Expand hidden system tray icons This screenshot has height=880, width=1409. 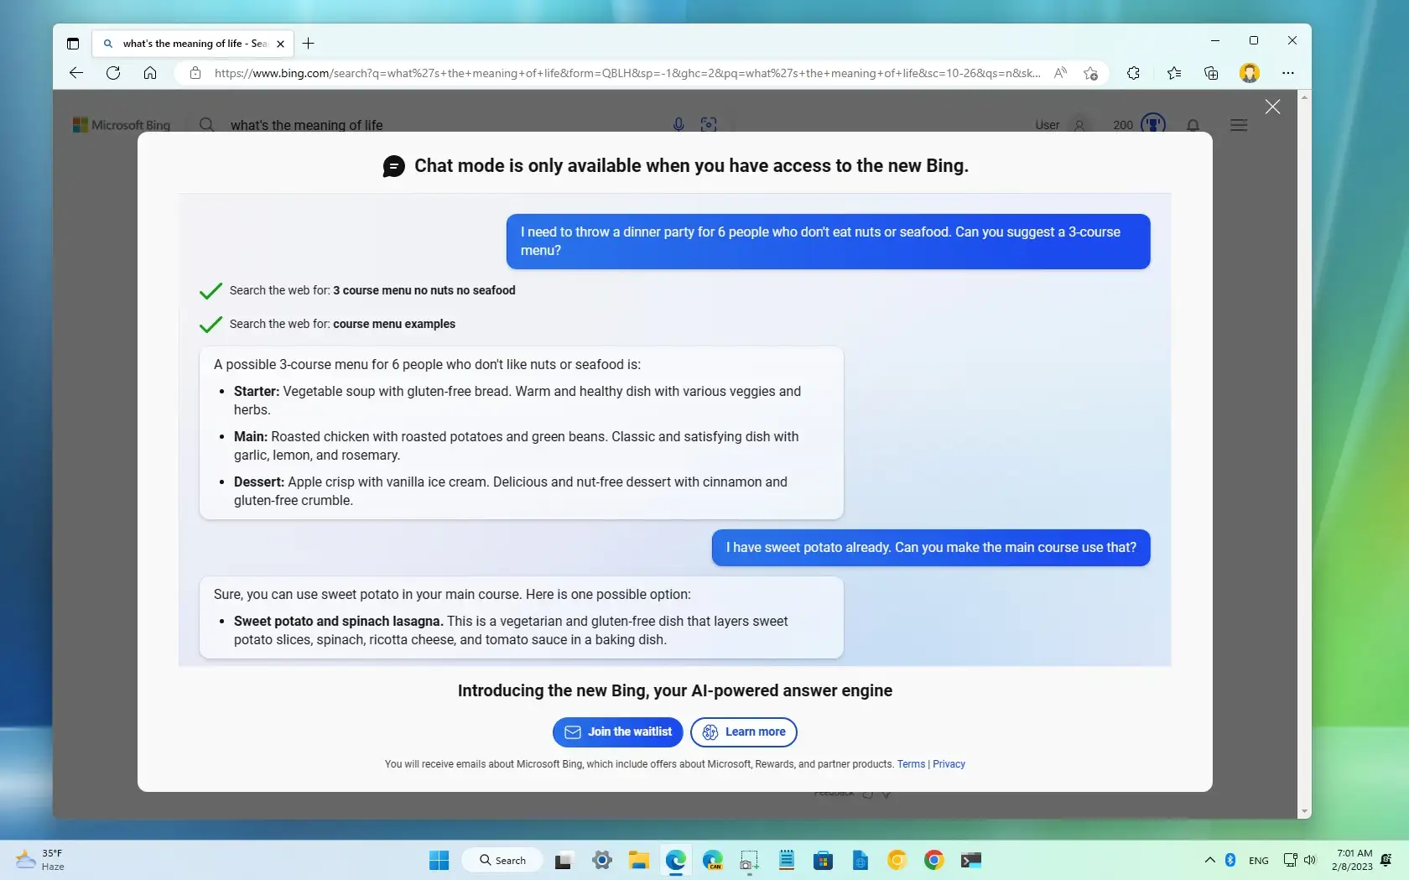pyautogui.click(x=1209, y=860)
